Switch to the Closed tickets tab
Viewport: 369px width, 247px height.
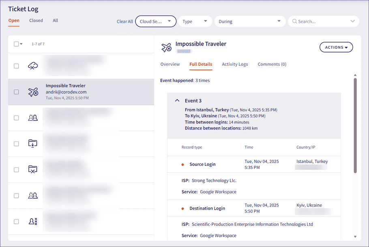tap(36, 20)
